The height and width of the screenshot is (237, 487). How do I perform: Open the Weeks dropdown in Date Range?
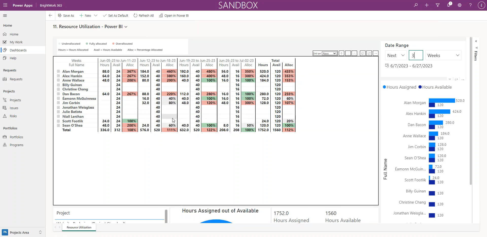click(x=443, y=55)
